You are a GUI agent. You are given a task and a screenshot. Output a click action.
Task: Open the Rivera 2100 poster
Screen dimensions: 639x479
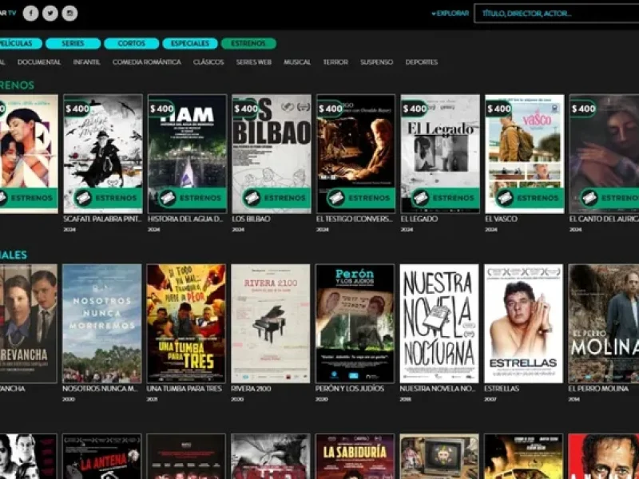click(x=271, y=323)
